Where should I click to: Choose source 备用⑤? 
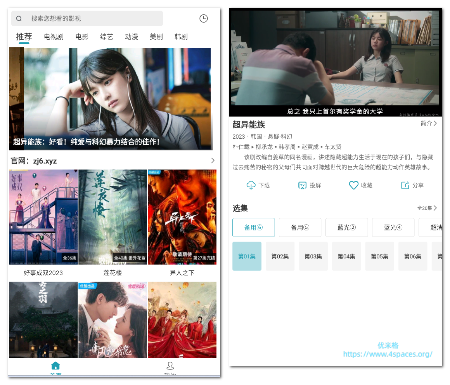[x=300, y=227]
